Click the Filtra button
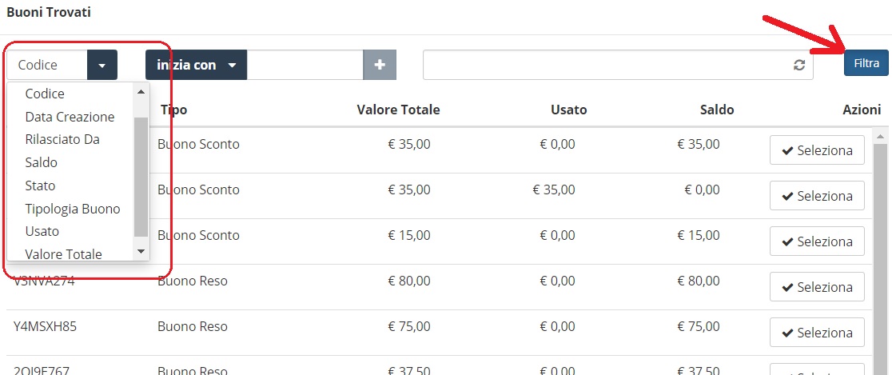Image resolution: width=892 pixels, height=375 pixels. 866,63
